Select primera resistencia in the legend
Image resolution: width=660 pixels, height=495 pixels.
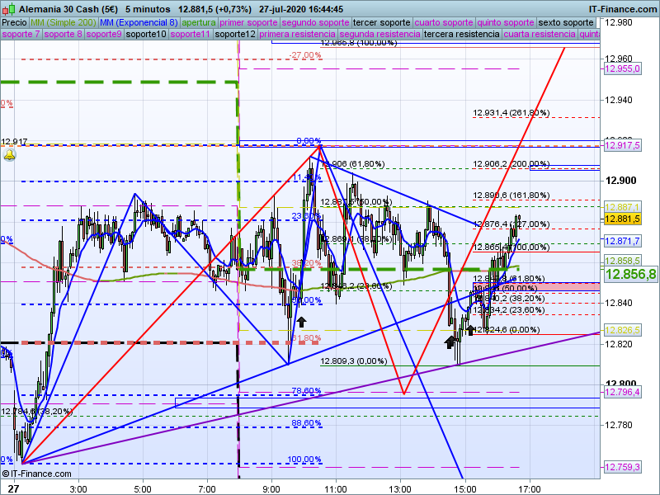point(297,34)
